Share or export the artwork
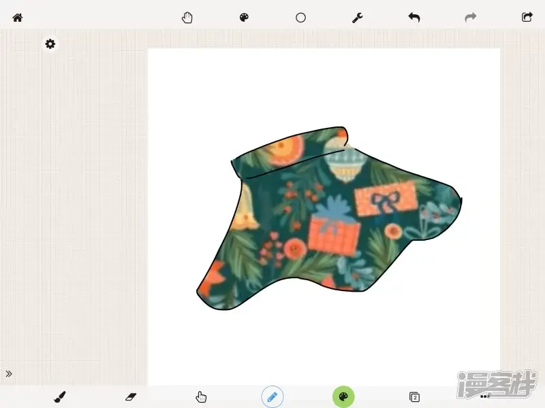545x408 pixels. [x=527, y=18]
